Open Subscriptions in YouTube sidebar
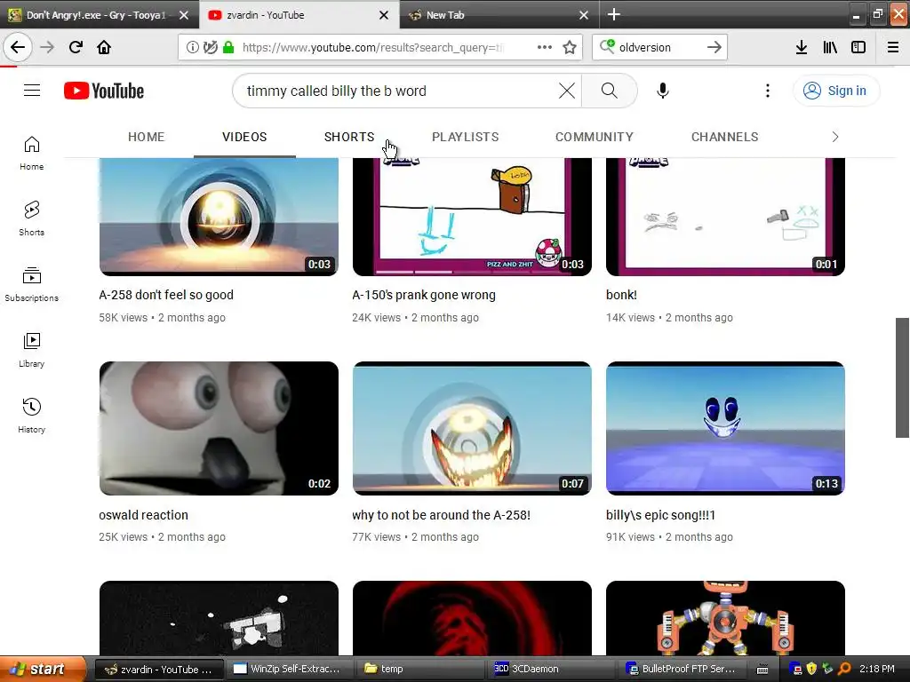The width and height of the screenshot is (910, 682). 32,284
